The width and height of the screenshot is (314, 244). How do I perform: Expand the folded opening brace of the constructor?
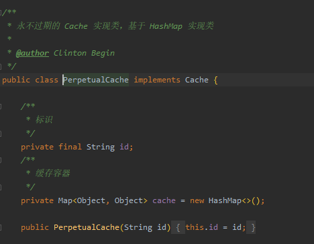[x=178, y=227]
